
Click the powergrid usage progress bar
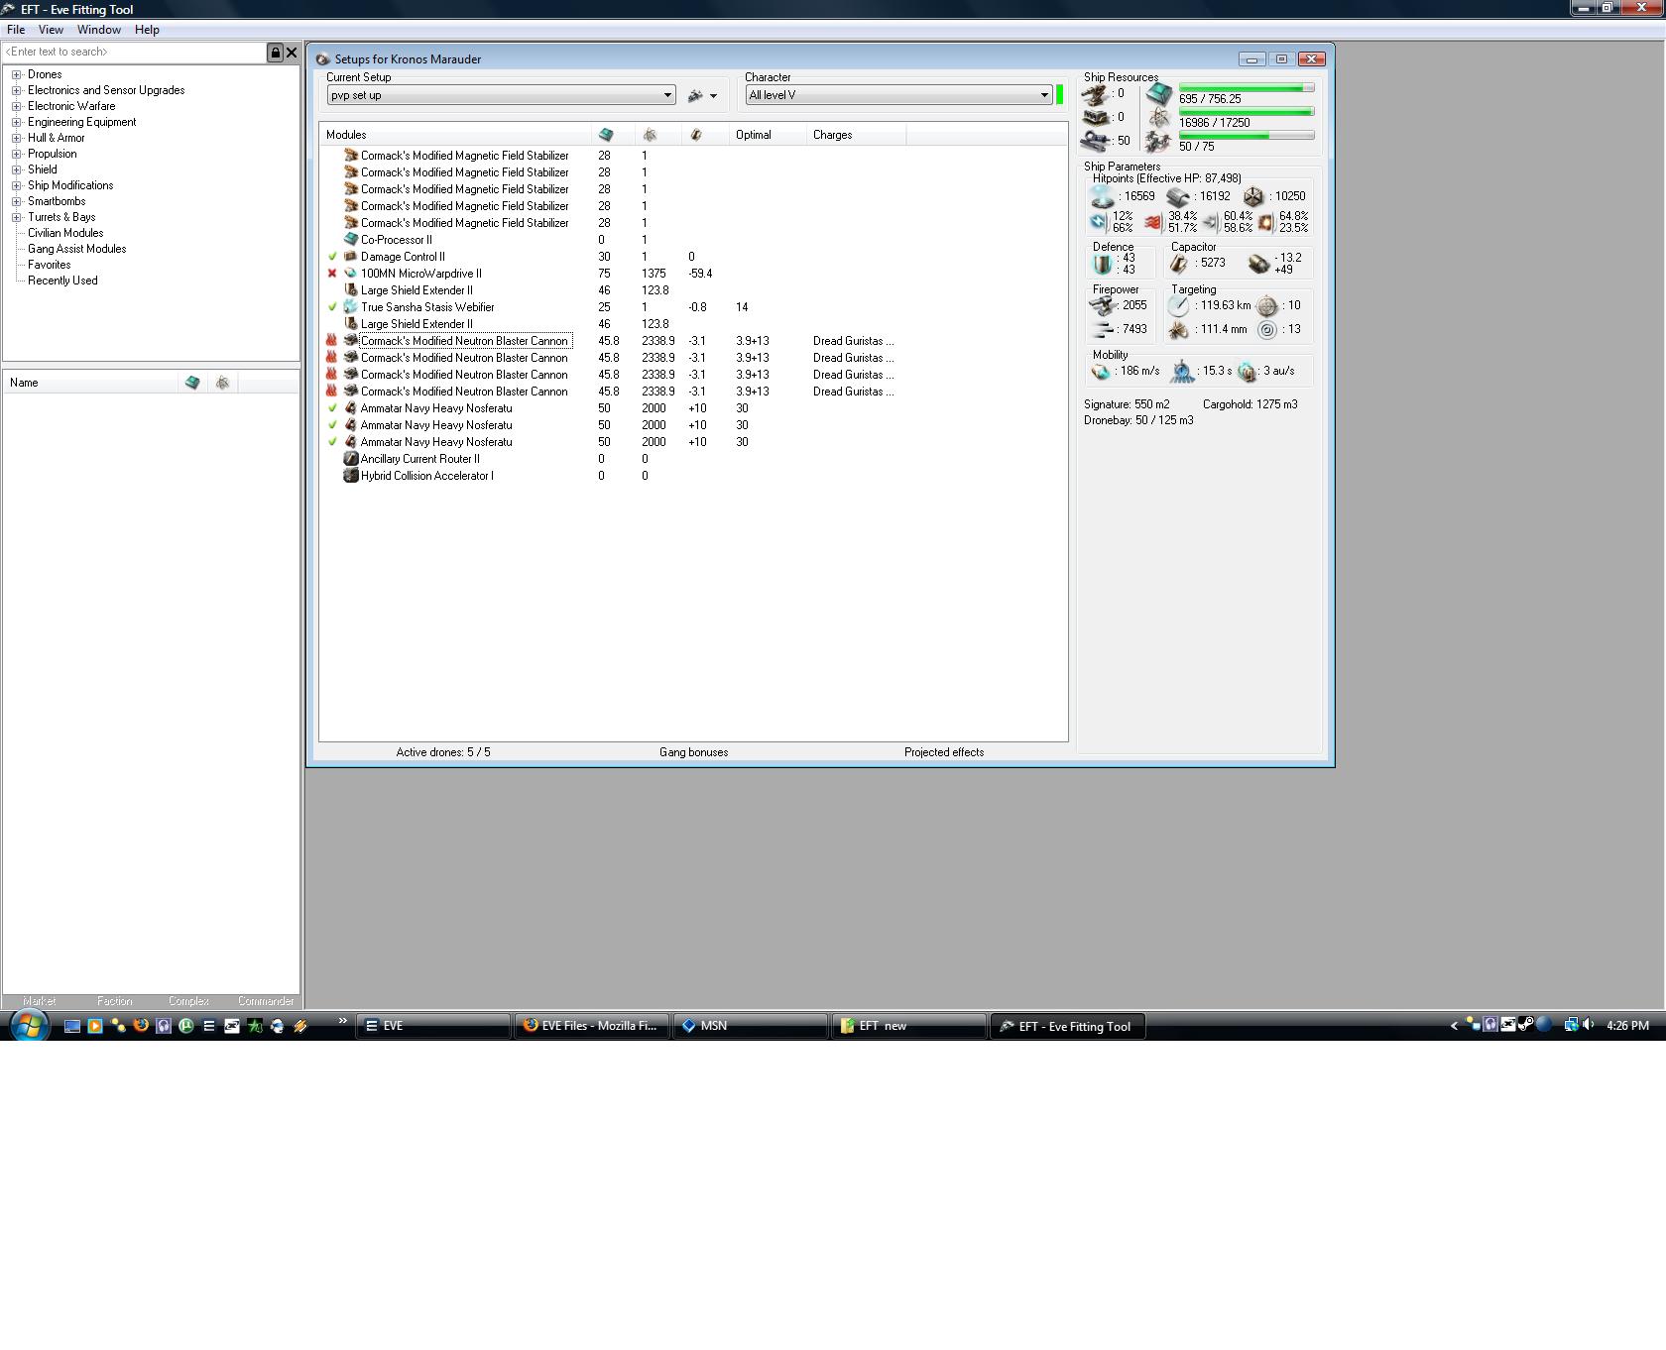(x=1247, y=112)
